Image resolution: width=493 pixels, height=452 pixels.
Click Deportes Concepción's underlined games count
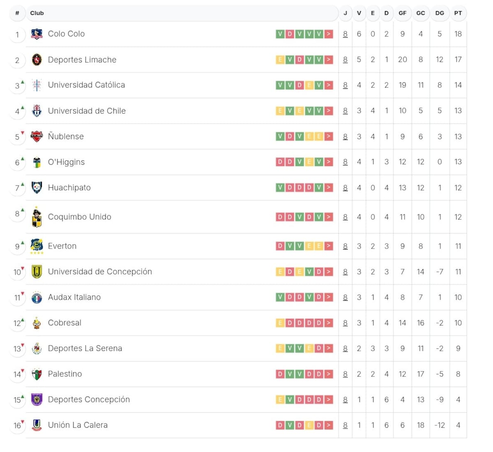click(345, 399)
